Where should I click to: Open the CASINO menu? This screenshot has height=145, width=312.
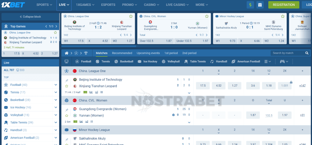point(152,5)
